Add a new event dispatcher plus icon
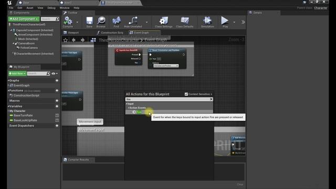 (57, 125)
